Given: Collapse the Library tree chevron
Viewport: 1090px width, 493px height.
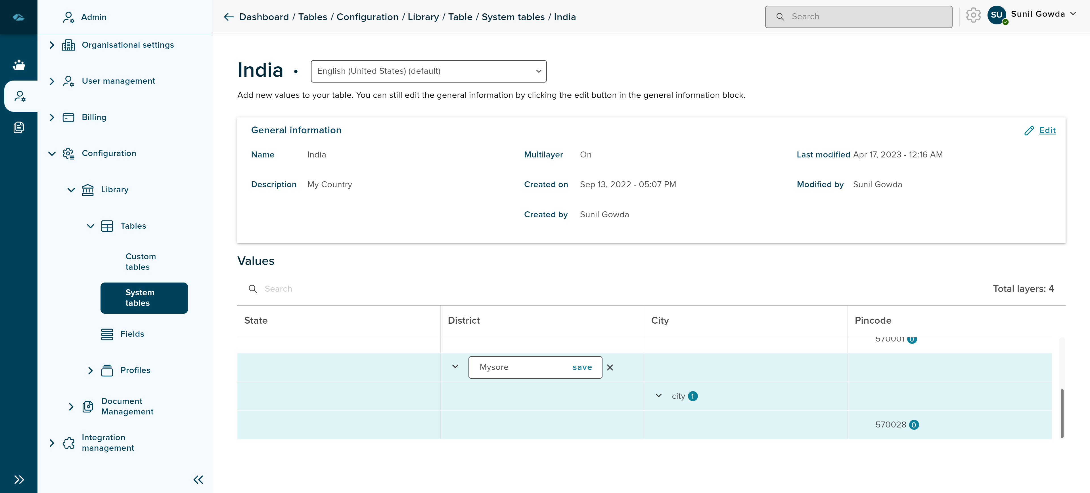Looking at the screenshot, I should click(71, 190).
